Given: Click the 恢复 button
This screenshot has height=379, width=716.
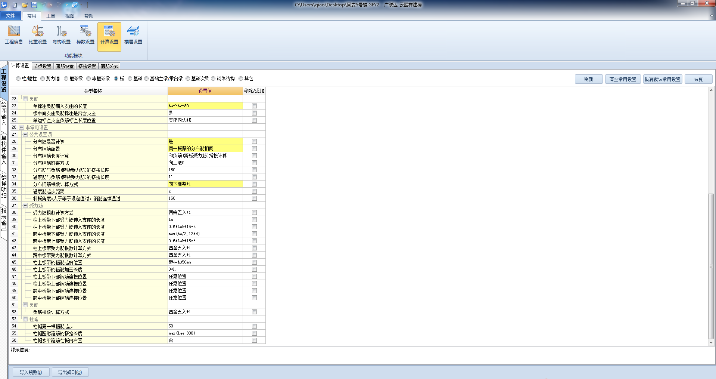Looking at the screenshot, I should [x=698, y=79].
